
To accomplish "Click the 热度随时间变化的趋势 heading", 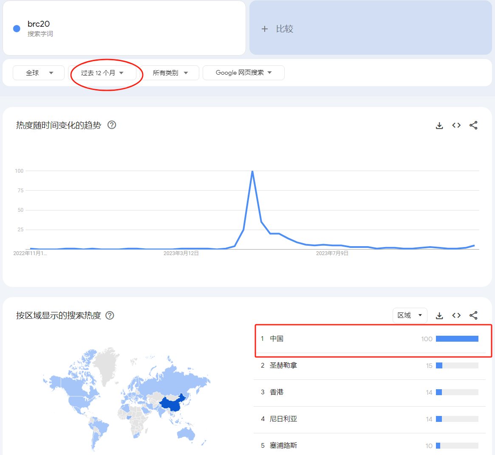I will [59, 126].
